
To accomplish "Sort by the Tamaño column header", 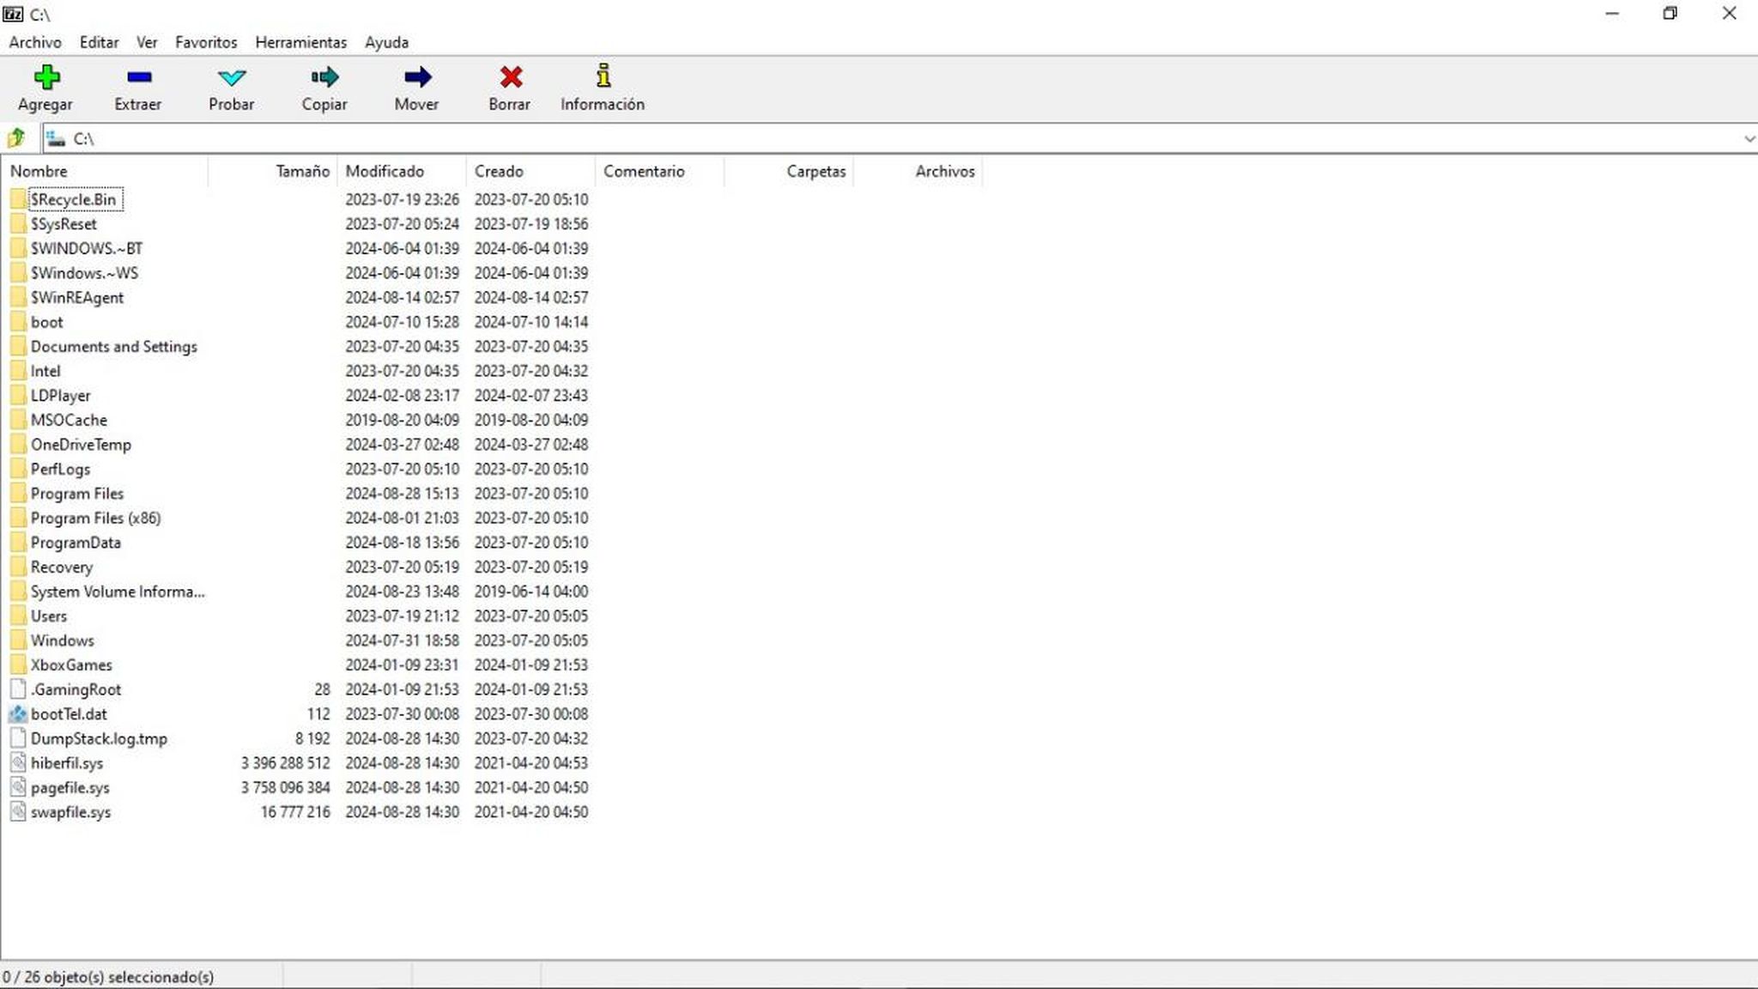I will click(302, 172).
